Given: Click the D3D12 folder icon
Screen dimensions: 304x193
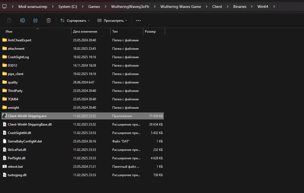Looking at the screenshot, I should [5, 65].
